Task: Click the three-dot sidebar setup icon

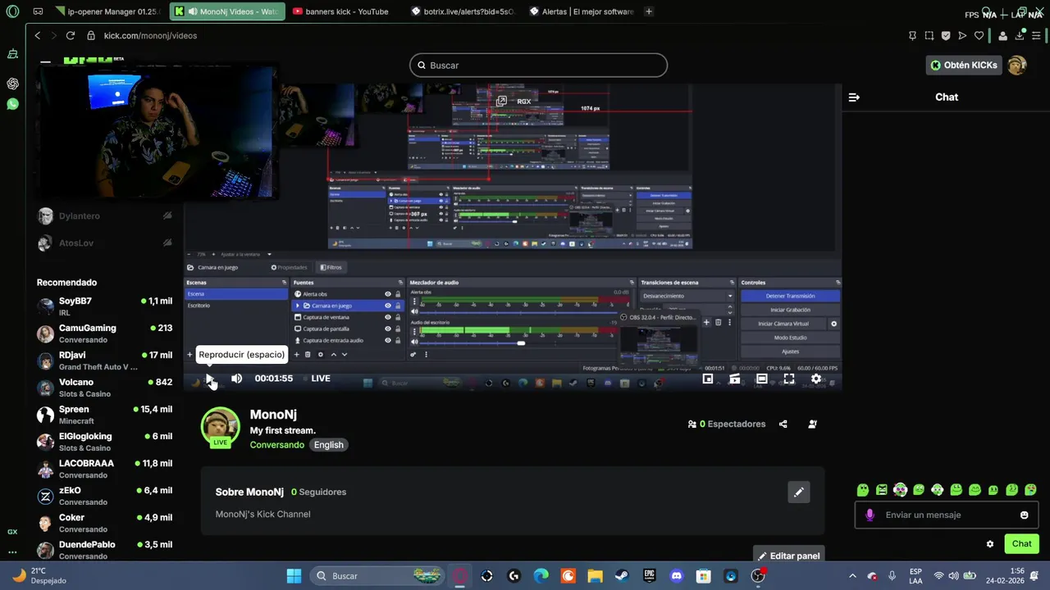Action: 12,551
